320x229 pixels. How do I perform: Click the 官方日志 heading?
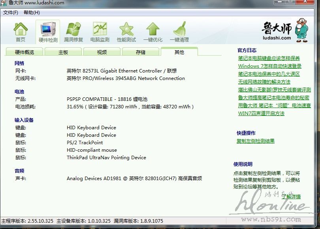pyautogui.click(x=247, y=50)
